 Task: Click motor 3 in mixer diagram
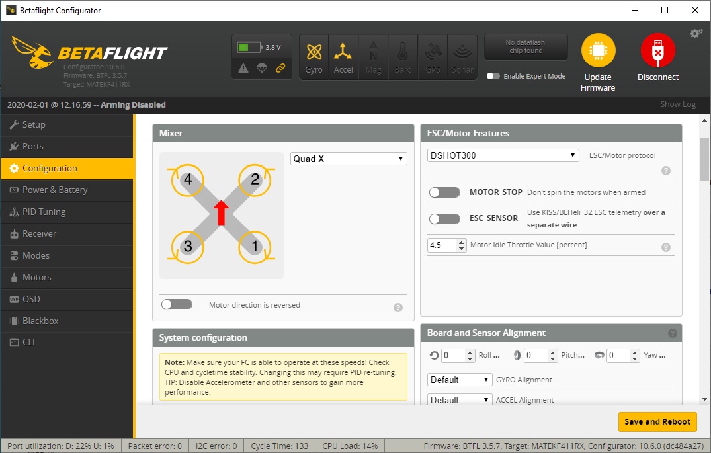coord(188,247)
